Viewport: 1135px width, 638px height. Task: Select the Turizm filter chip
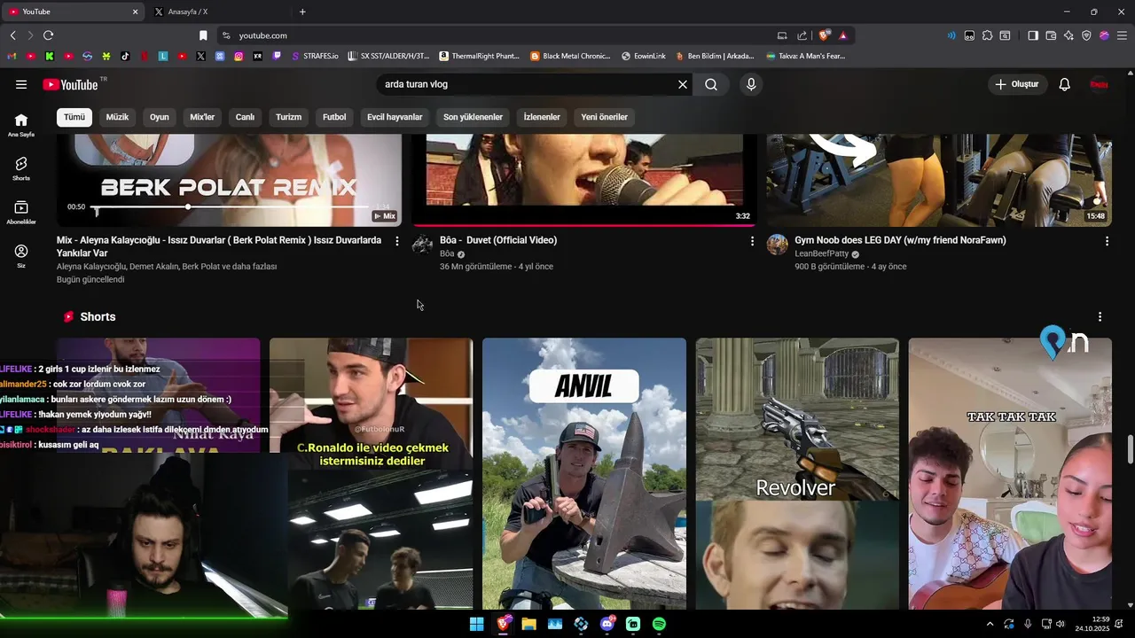[x=288, y=117]
